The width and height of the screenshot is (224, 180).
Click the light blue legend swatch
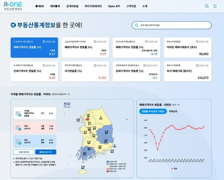pyautogui.click(x=108, y=164)
